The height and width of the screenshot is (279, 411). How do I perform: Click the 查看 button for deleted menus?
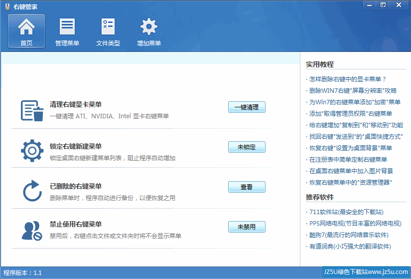(247, 187)
